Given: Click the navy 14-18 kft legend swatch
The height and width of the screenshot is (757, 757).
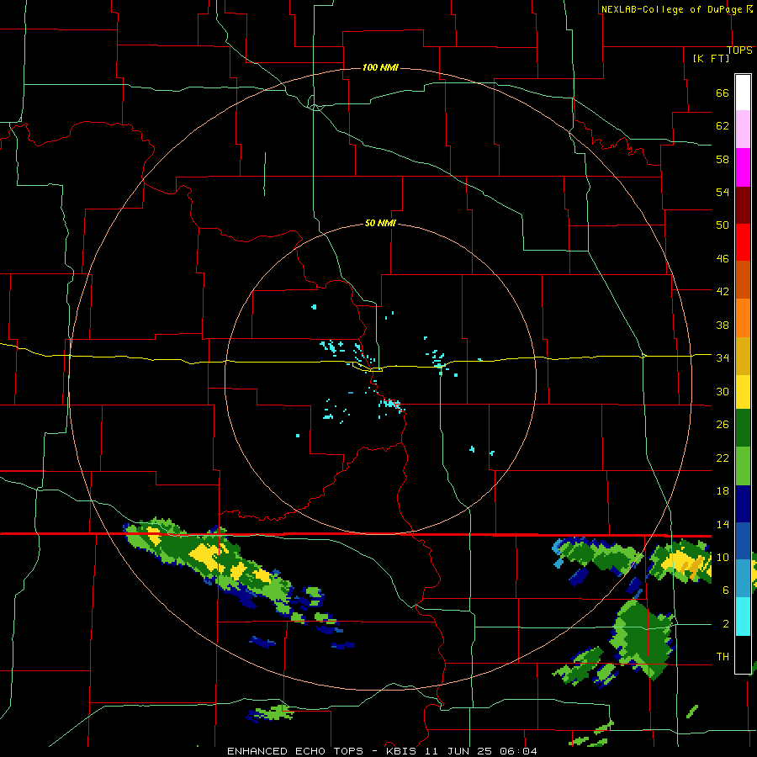Looking at the screenshot, I should coord(743,504).
